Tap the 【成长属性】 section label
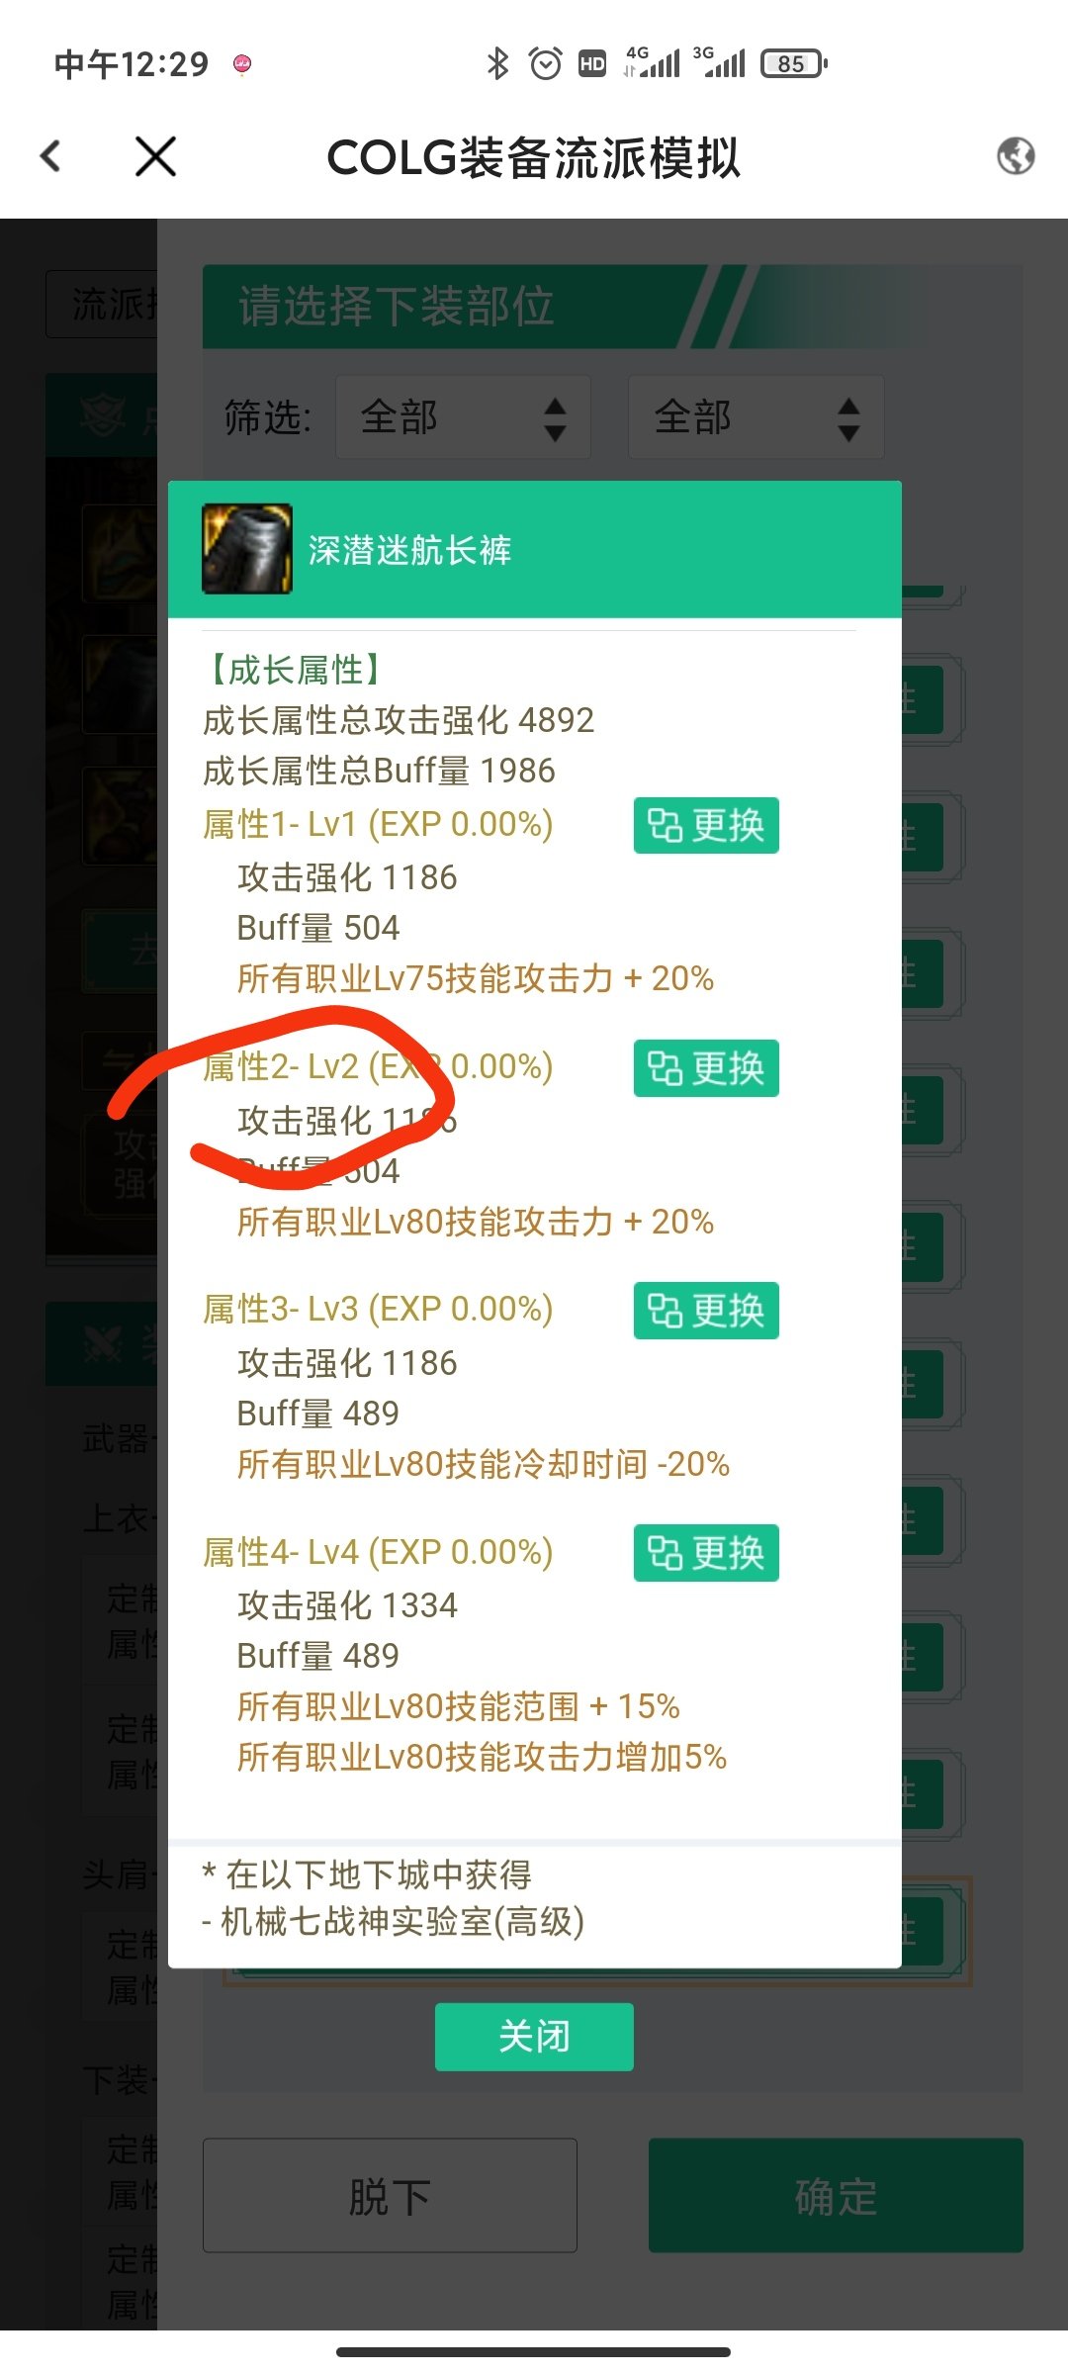1068x2374 pixels. pos(293,671)
